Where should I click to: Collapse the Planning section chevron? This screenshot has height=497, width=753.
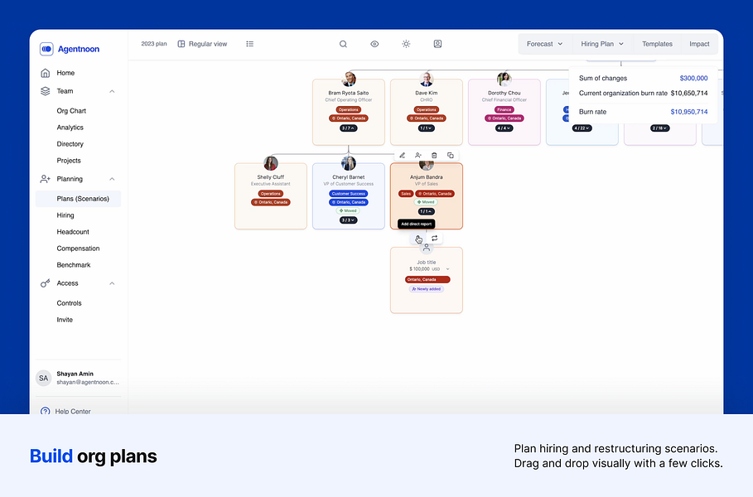coord(112,179)
